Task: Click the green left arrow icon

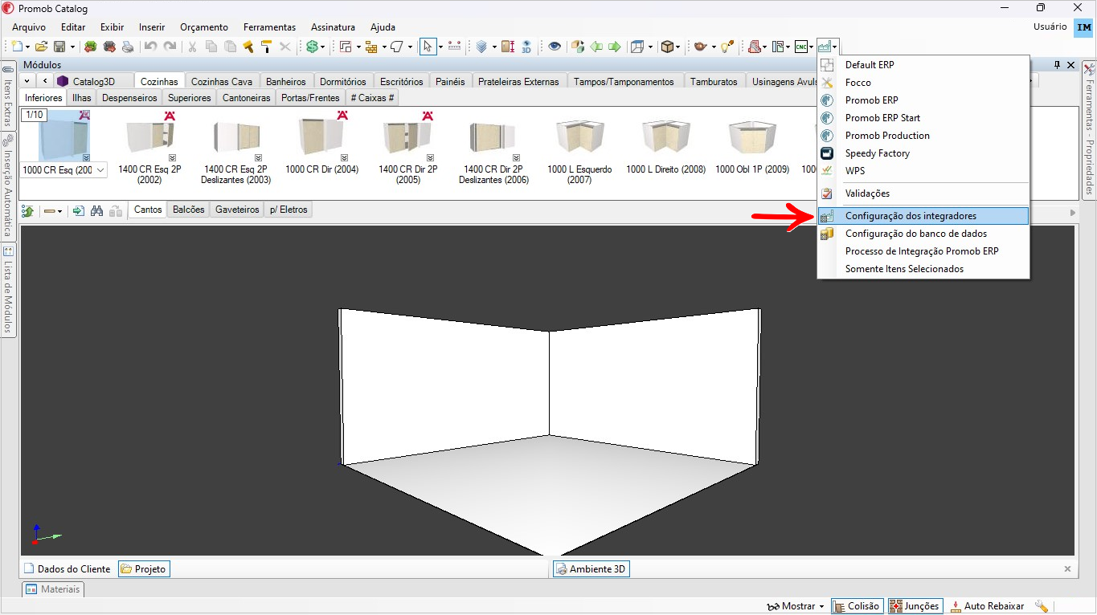Action: (x=596, y=47)
